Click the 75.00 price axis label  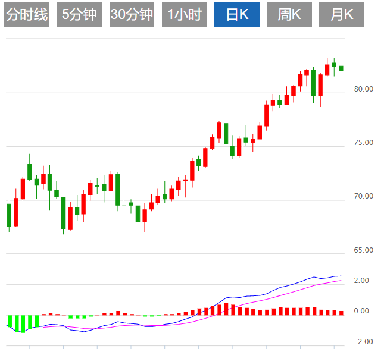(363, 143)
